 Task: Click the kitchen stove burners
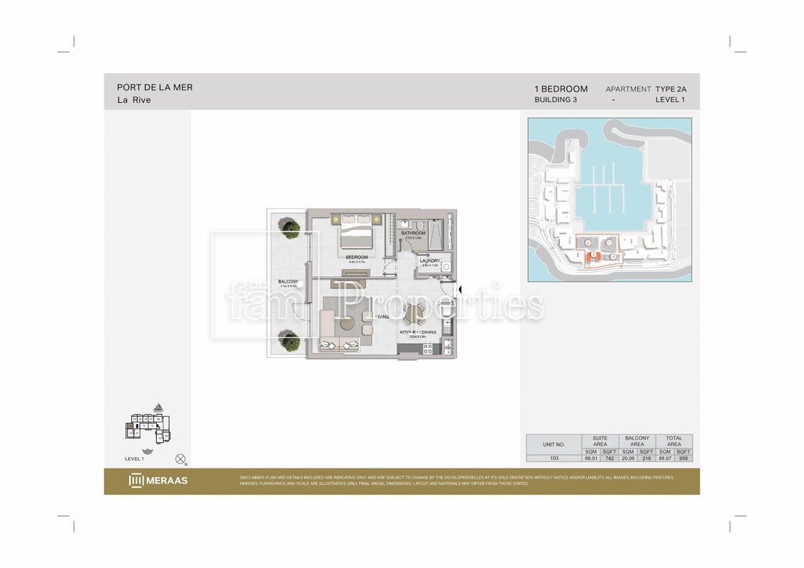[427, 349]
